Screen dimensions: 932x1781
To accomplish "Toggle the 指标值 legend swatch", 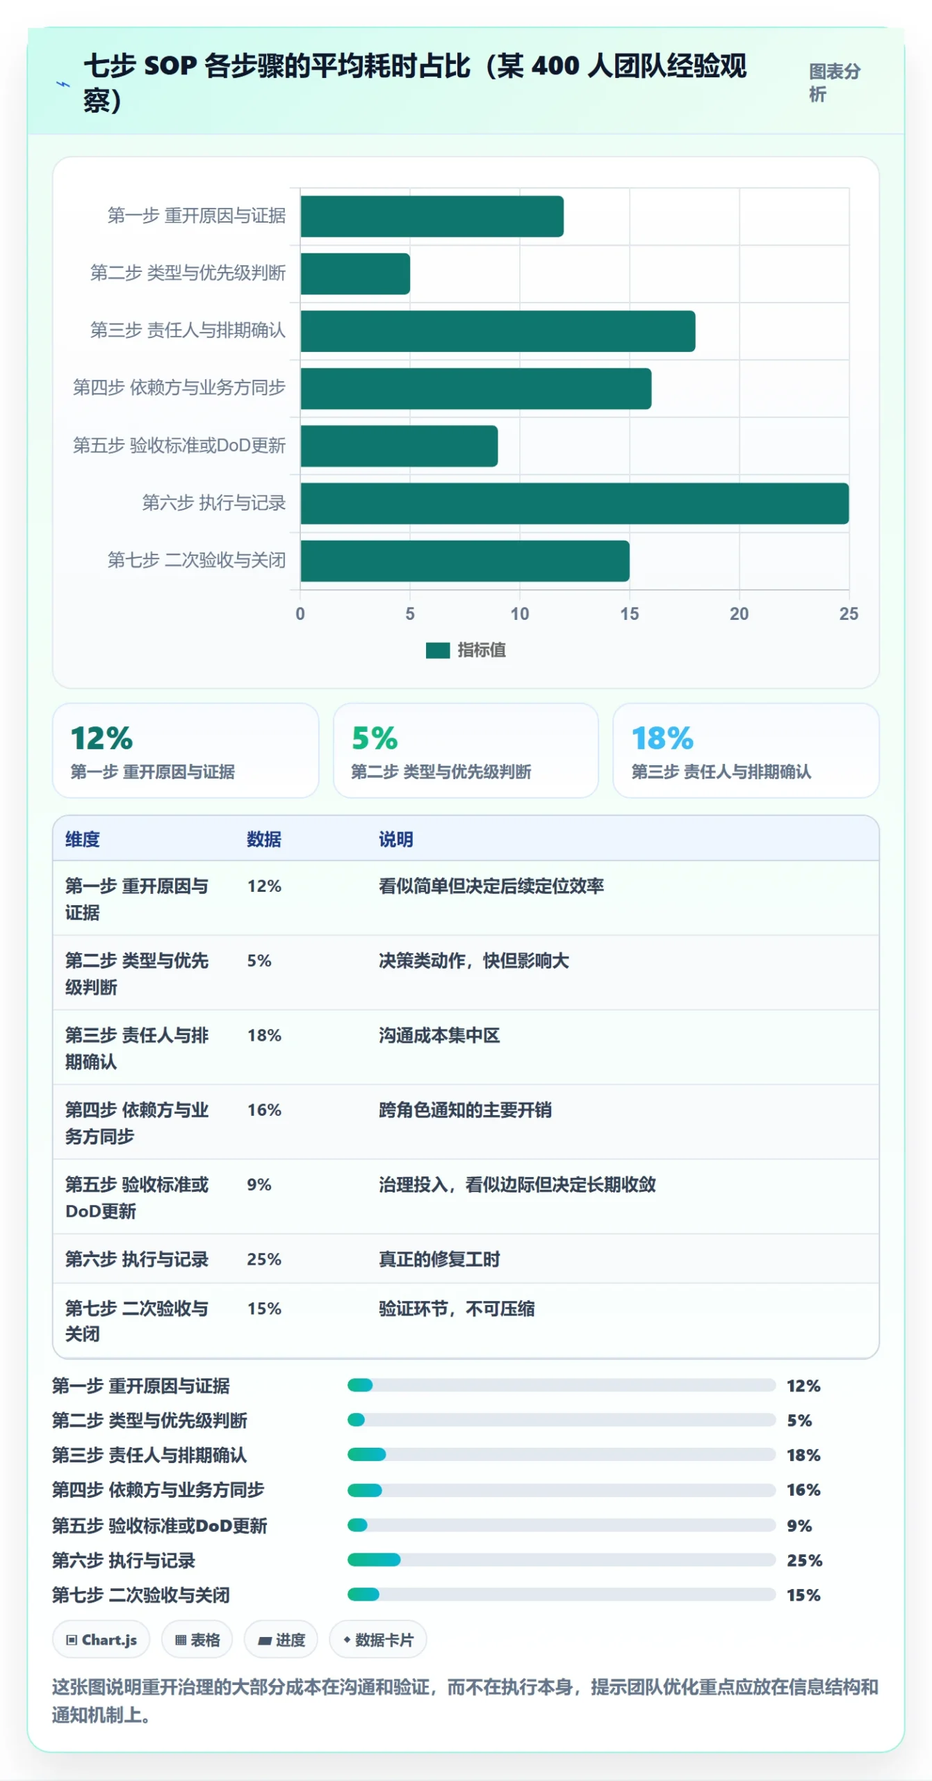I will (x=437, y=650).
